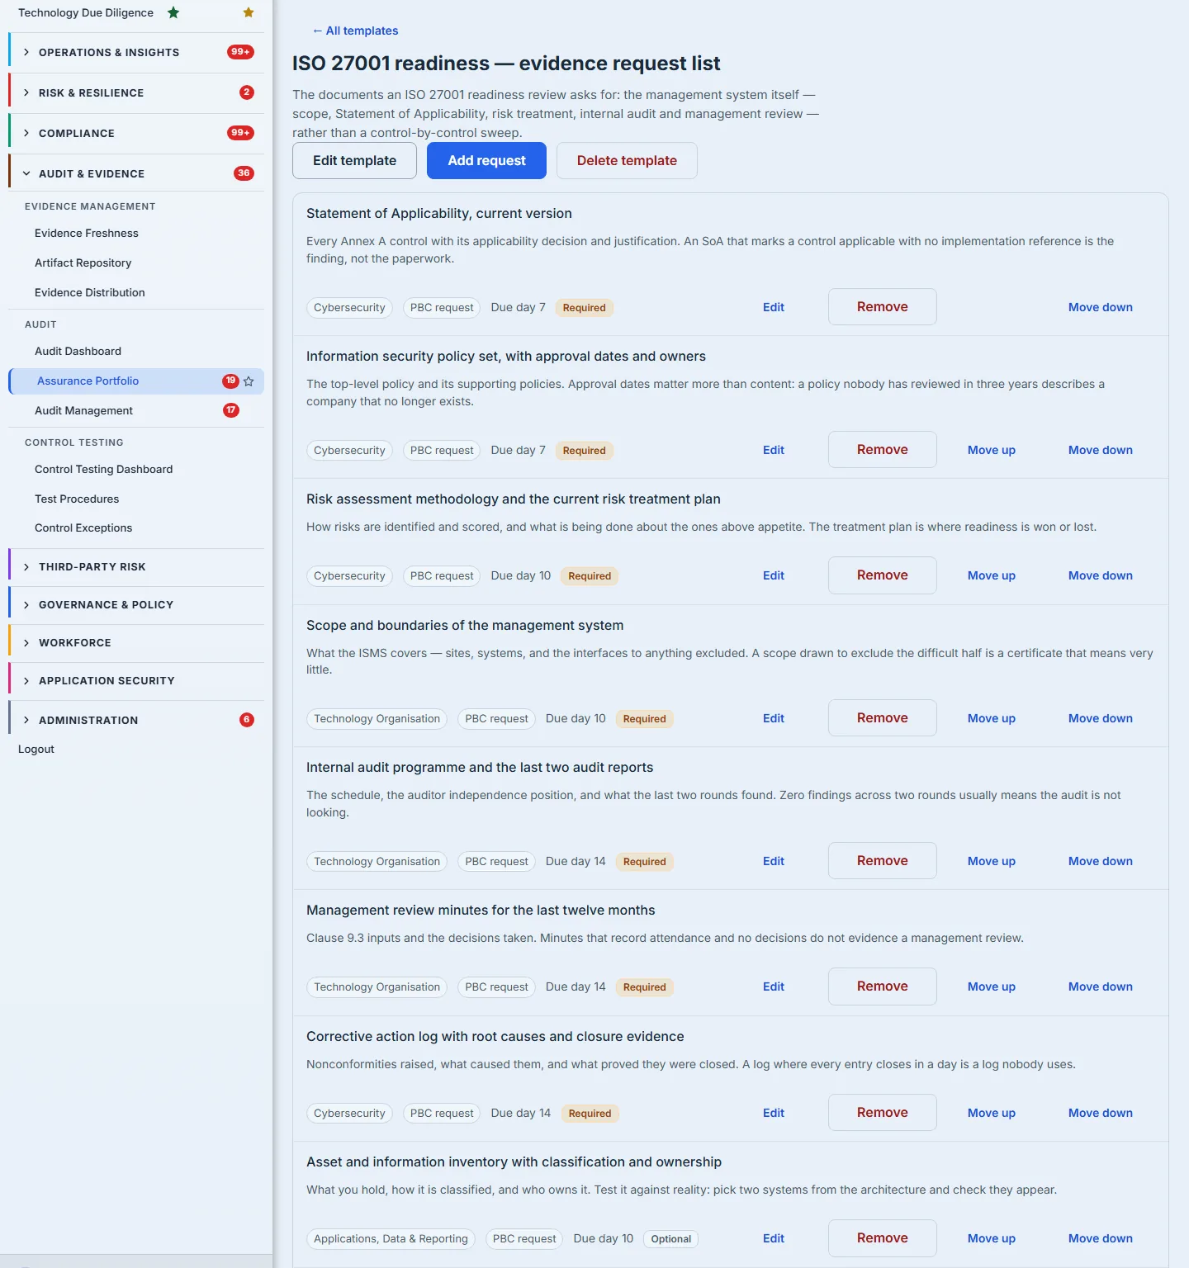Expand the Governance & Policy chevron
This screenshot has width=1189, height=1268.
(26, 605)
